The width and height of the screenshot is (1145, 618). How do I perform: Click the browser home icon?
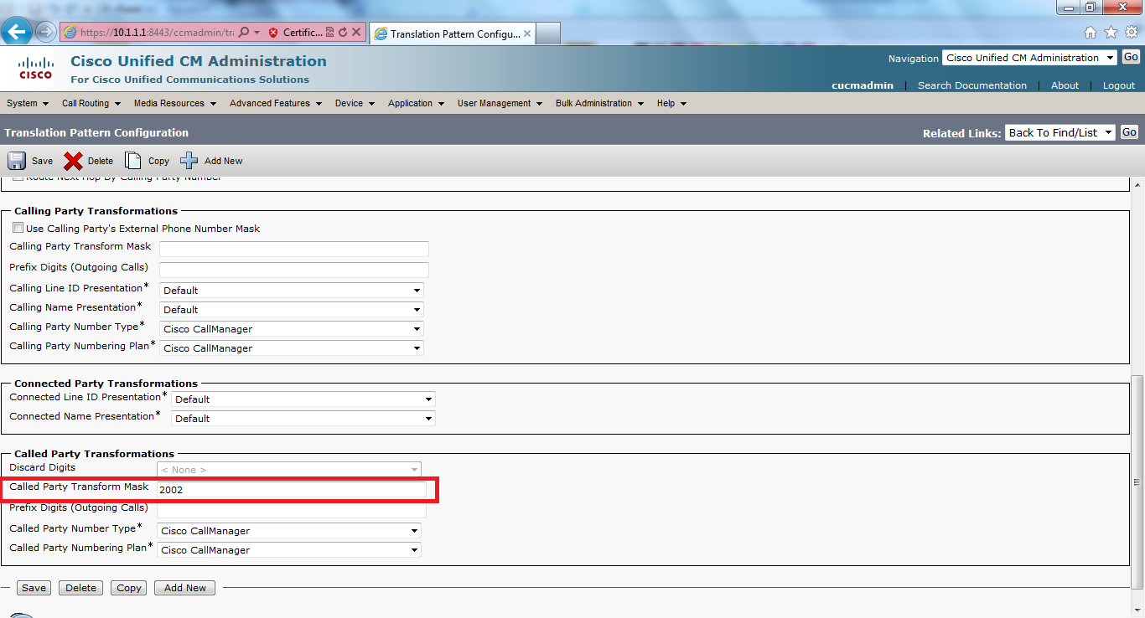1090,30
